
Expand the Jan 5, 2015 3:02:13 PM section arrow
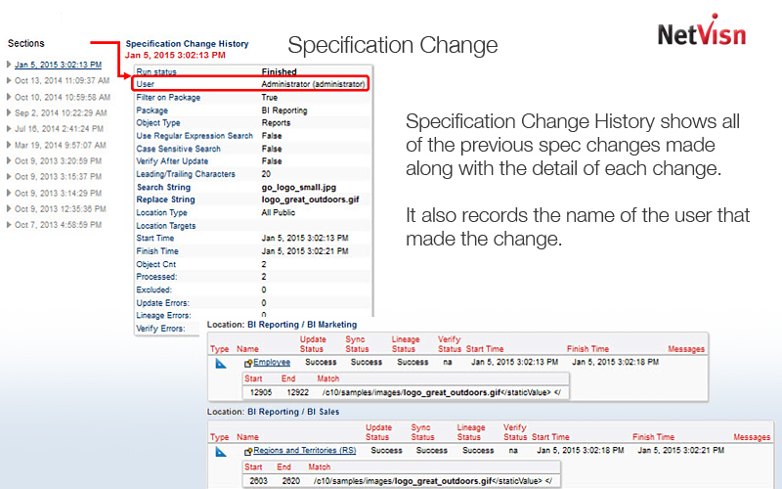[9, 65]
